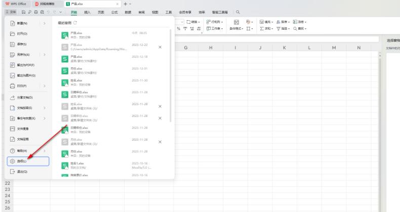This screenshot has width=400, height=212.
Task: Expand the 备份与恢复(K) submenu arrow
Action: pyautogui.click(x=45, y=118)
